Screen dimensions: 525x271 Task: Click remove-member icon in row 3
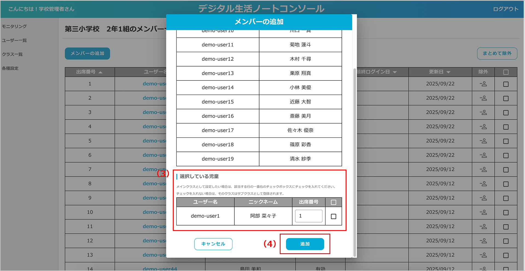(x=483, y=112)
